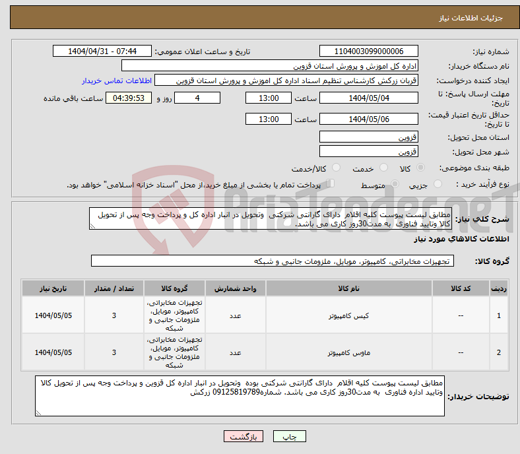This screenshot has height=454, width=520.
Task: Click the request creator field قربان زرکش
Action: pyautogui.click(x=286, y=81)
